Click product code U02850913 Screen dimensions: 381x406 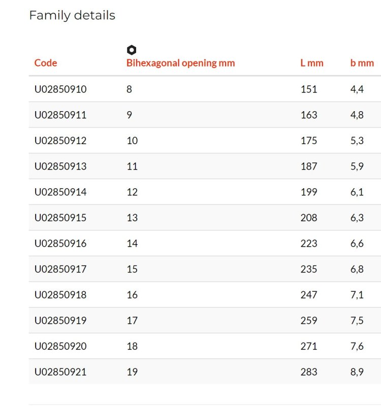pos(60,166)
